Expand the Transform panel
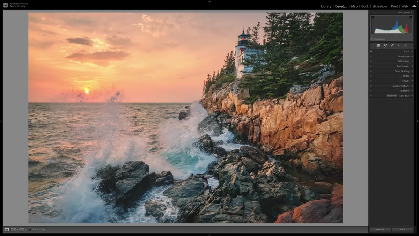The height and width of the screenshot is (236, 419). (x=412, y=90)
